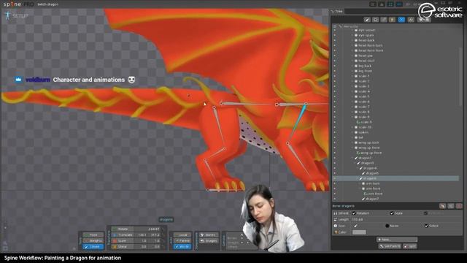Image resolution: width=467 pixels, height=263 pixels.
Task: Toggle visibility dot for head back row
Action: click(335, 40)
